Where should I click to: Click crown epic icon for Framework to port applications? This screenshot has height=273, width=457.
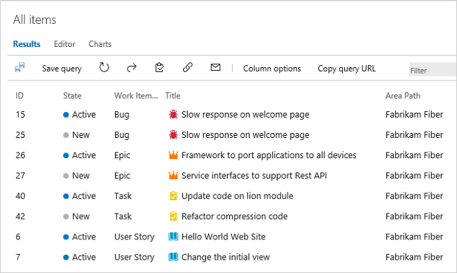coord(173,155)
